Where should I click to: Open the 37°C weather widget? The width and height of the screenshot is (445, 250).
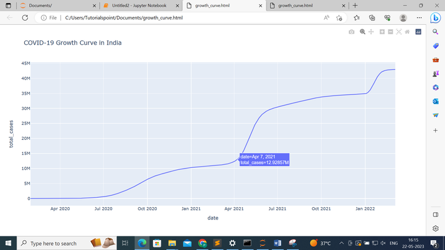[321, 243]
